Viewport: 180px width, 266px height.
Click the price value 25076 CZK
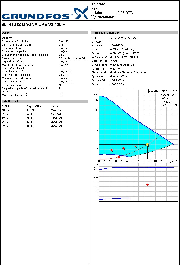coord(117,84)
